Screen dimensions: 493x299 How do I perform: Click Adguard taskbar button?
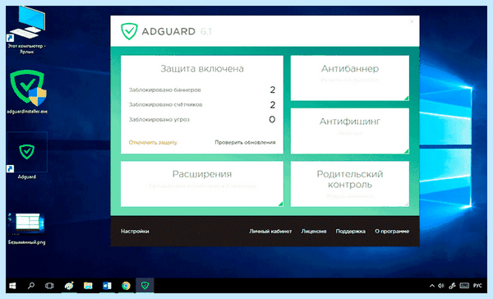[x=145, y=286]
